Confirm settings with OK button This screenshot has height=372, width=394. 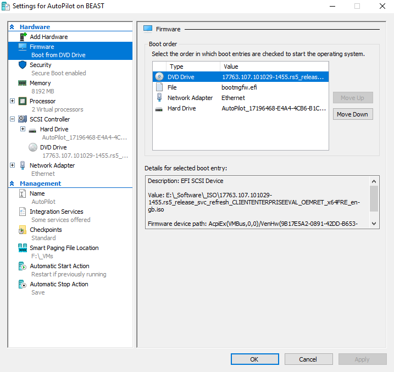[x=255, y=359]
